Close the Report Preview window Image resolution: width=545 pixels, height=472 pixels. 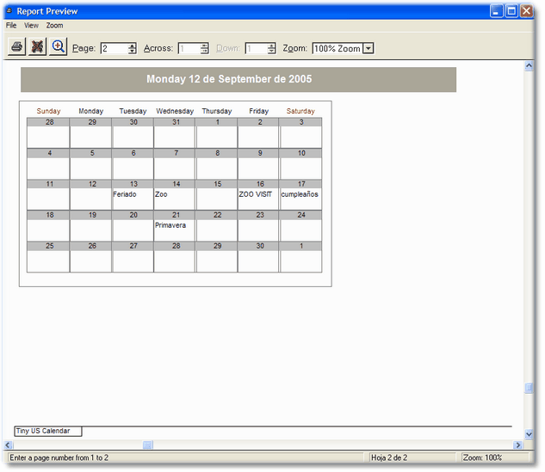pyautogui.click(x=527, y=11)
